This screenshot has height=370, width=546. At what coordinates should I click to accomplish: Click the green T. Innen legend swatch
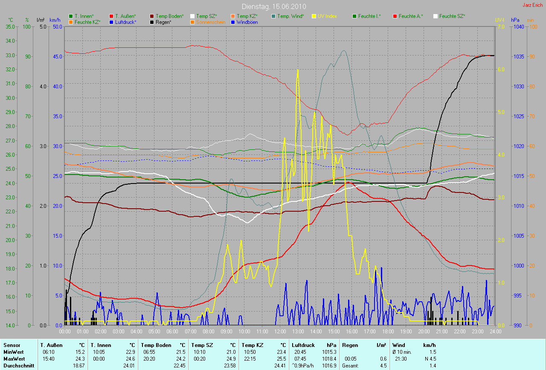coord(71,16)
